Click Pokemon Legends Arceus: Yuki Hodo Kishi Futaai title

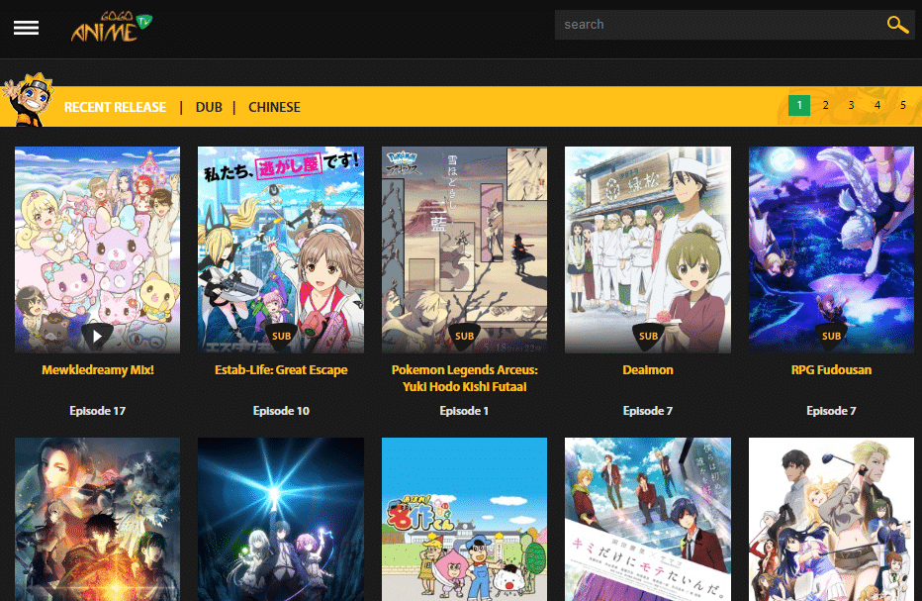click(465, 378)
